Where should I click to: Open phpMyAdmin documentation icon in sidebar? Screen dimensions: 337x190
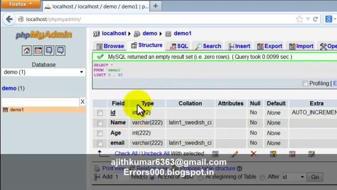(x=49, y=51)
